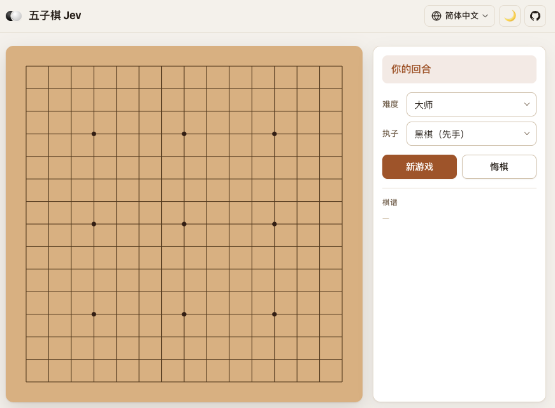Click the 难度 label
The width and height of the screenshot is (555, 408).
[391, 104]
